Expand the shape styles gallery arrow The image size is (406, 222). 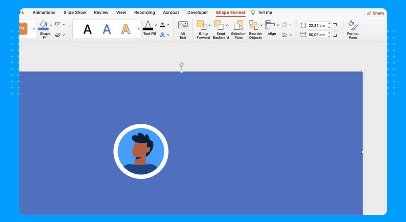coord(34,29)
